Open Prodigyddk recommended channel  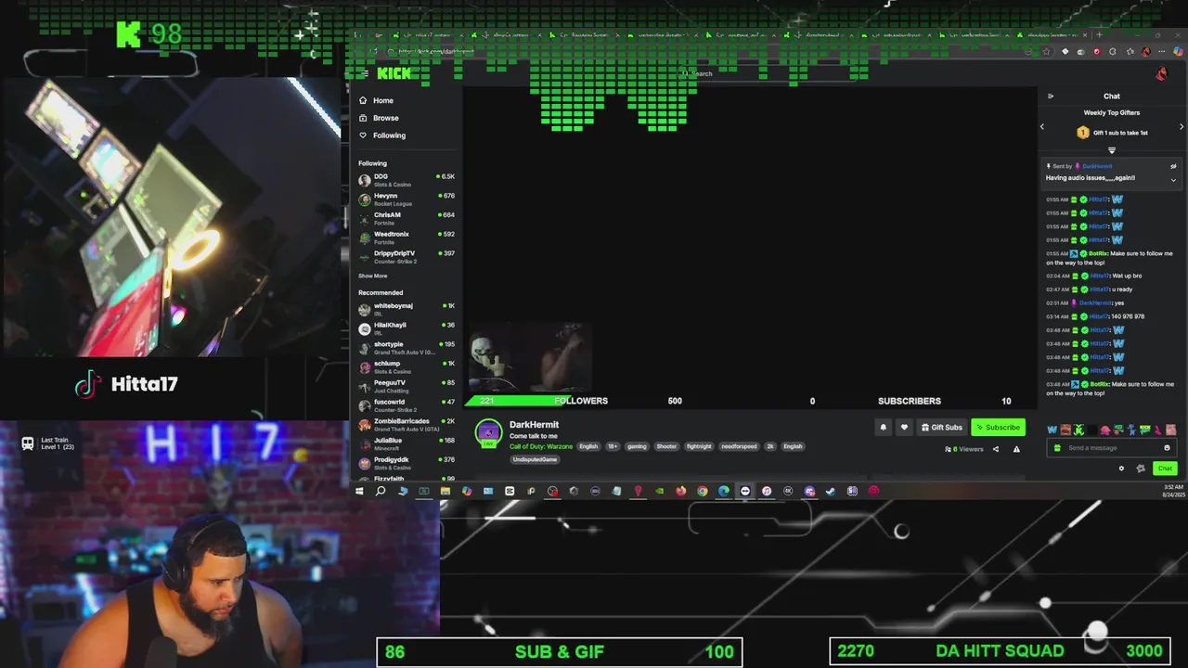click(x=407, y=463)
